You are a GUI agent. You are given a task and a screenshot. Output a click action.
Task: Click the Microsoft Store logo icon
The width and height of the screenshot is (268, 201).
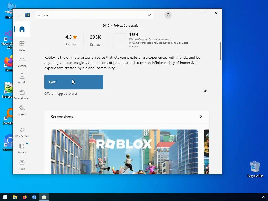27,15
